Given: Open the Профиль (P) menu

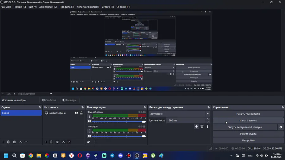Looking at the screenshot, I should point(67,7).
